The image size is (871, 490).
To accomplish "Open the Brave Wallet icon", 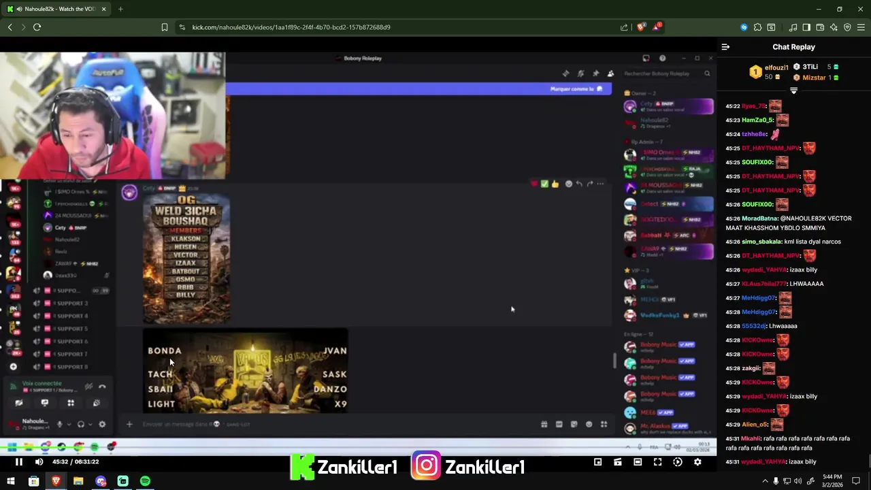I will pyautogui.click(x=820, y=27).
